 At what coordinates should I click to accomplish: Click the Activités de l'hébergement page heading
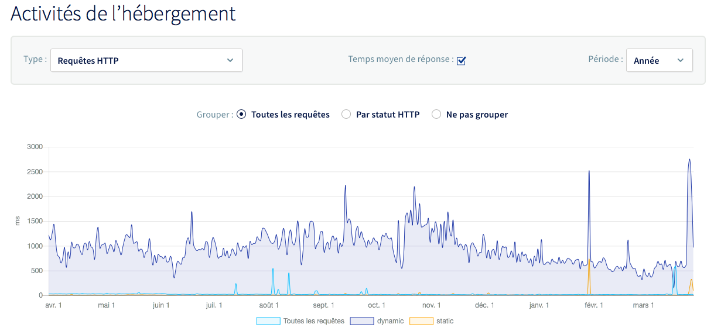pyautogui.click(x=123, y=14)
